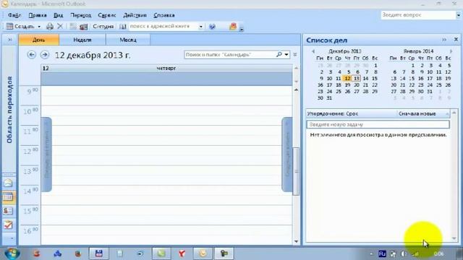The width and height of the screenshot is (463, 260).
Task: Click the green phone taskbar icon
Action: (x=161, y=253)
